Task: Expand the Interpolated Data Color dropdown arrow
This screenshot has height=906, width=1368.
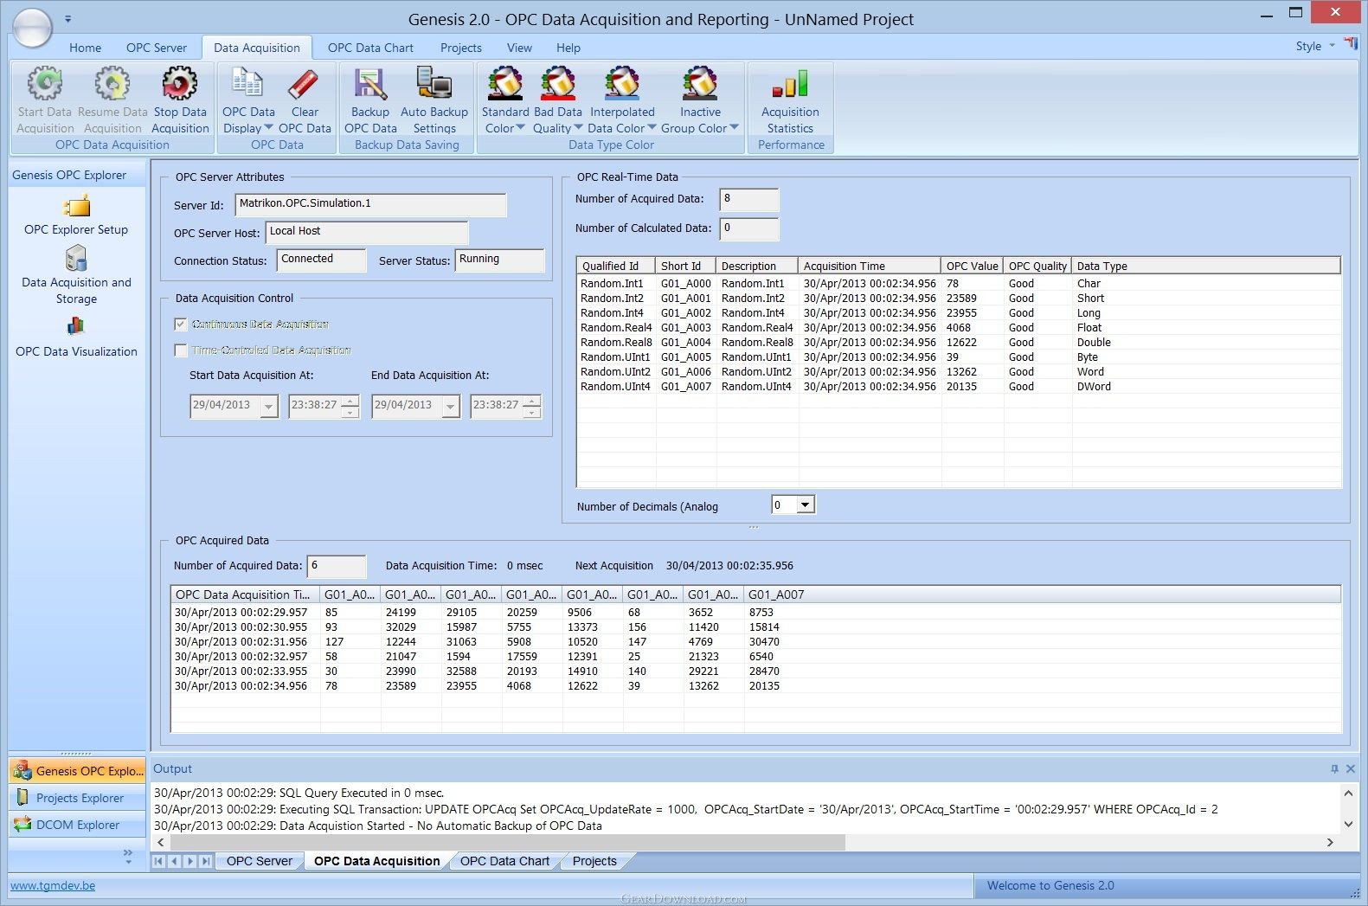Action: click(652, 128)
